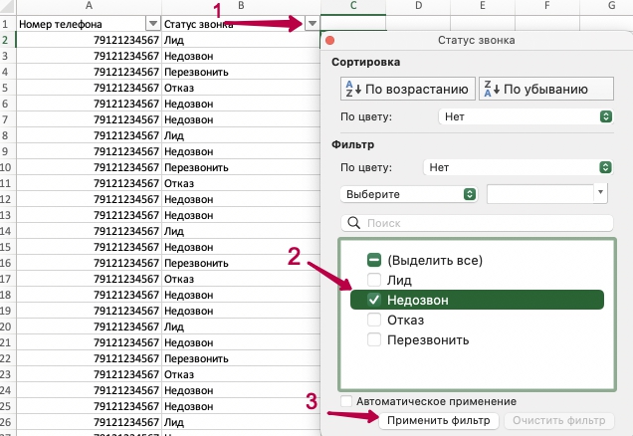Click the Применить фильтр button
633x436 pixels.
pyautogui.click(x=438, y=421)
